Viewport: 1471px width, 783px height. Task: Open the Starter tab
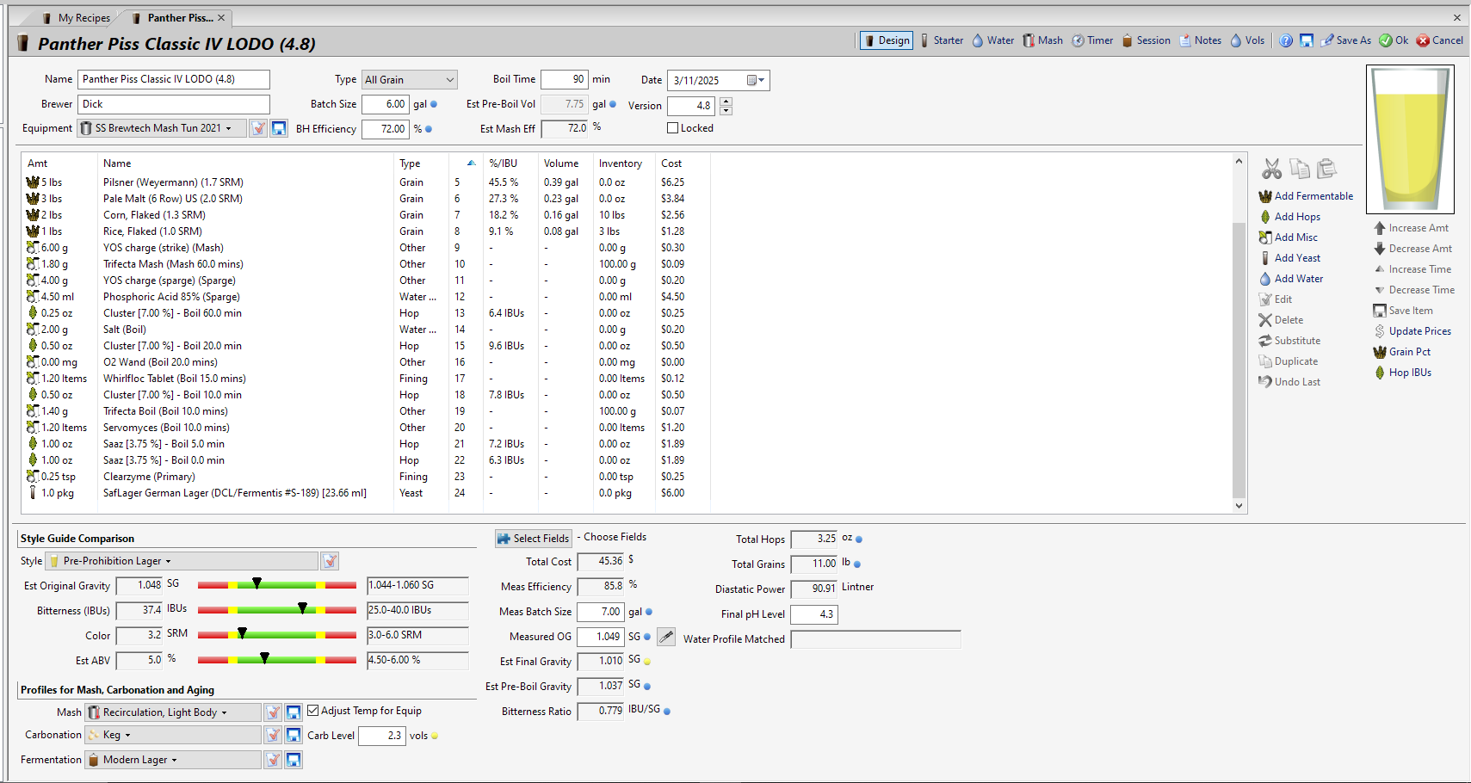point(941,40)
